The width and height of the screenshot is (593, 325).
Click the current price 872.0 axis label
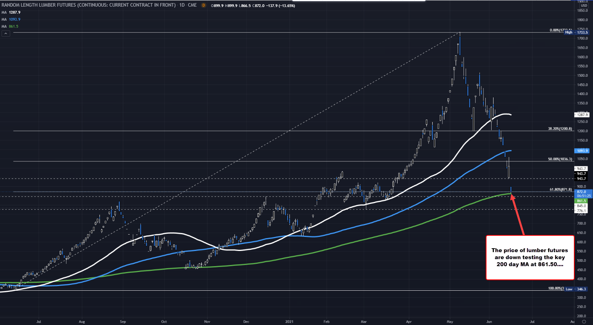[x=582, y=192]
